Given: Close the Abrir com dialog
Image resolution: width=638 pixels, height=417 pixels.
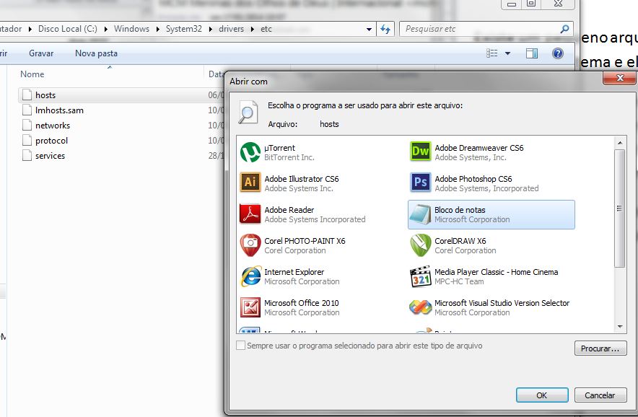Looking at the screenshot, I should coord(619,78).
